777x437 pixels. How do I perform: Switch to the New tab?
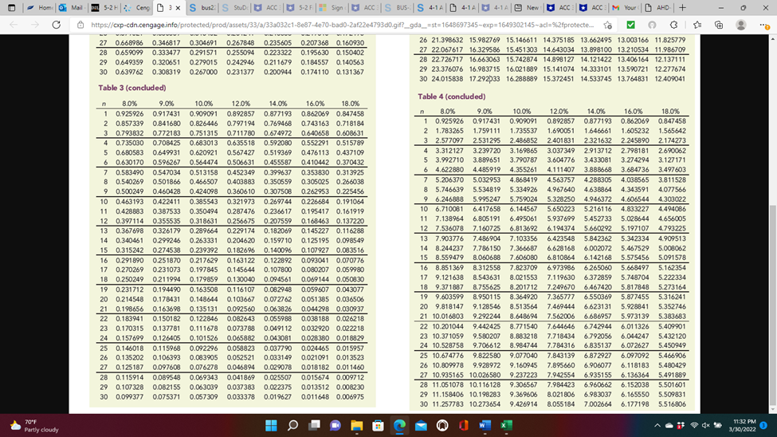click(527, 8)
